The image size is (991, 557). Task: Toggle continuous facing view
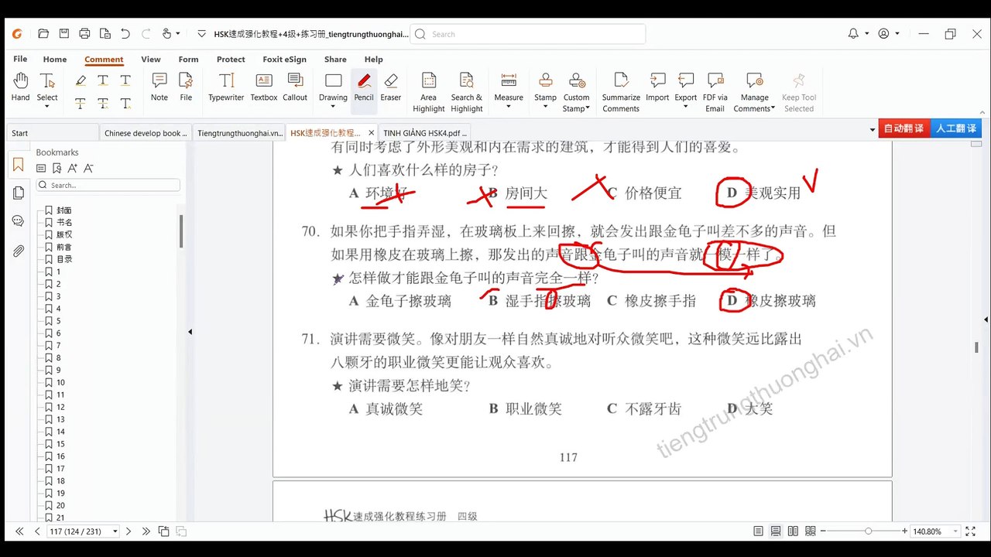[809, 531]
